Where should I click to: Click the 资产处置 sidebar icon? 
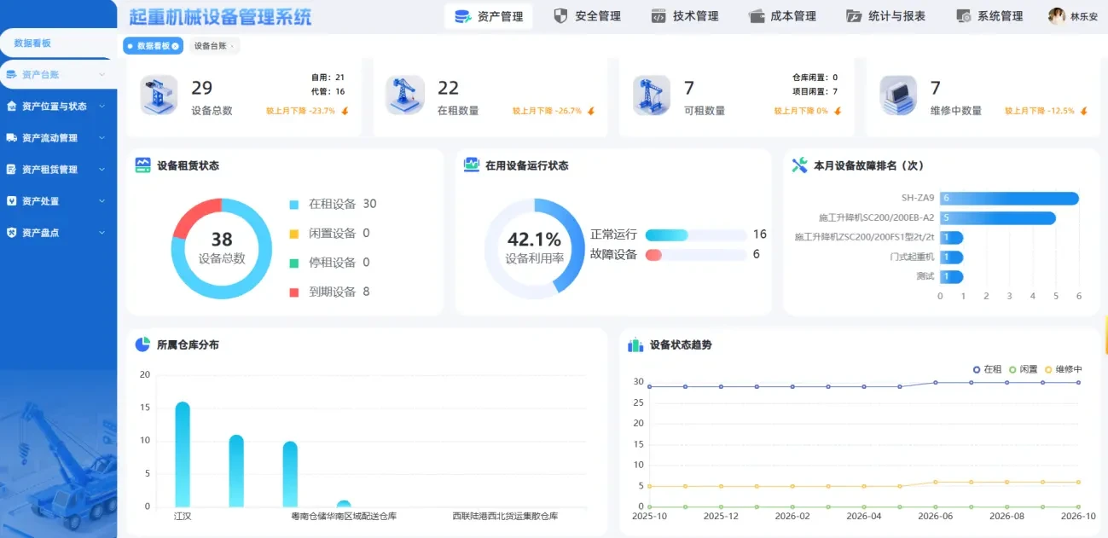12,201
